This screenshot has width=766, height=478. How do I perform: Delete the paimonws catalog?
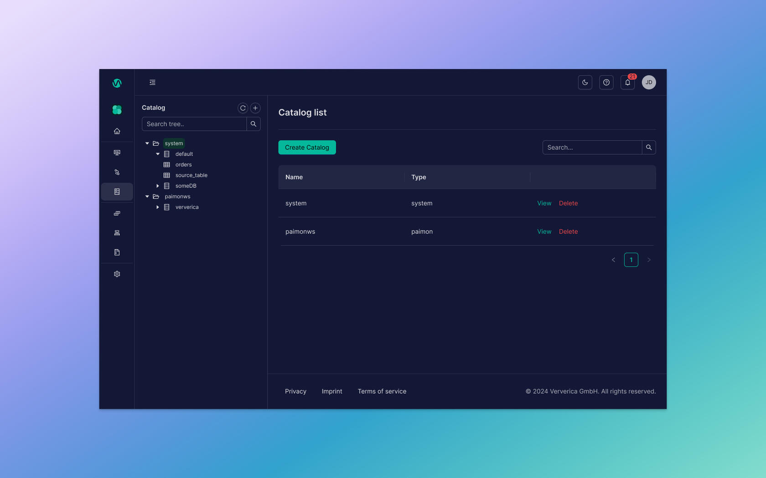568,232
